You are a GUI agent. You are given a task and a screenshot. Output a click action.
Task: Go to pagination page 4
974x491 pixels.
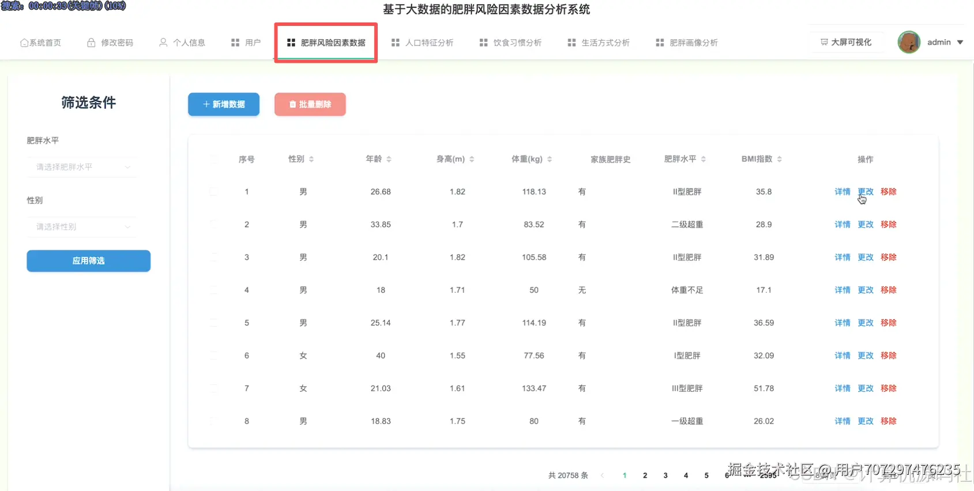(x=686, y=475)
